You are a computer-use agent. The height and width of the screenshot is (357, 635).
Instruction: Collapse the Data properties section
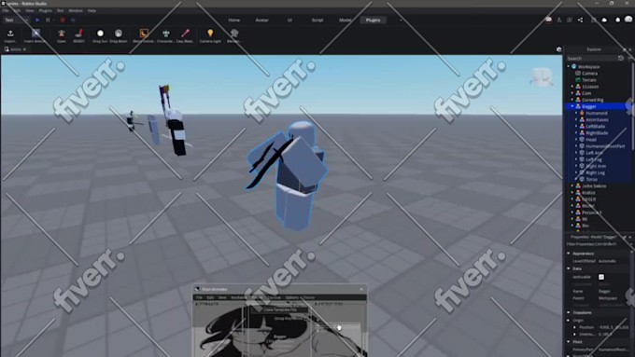coord(569,268)
